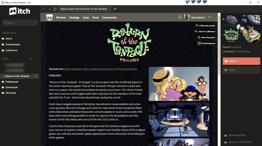Close the Return of the Tentacle tab
This screenshot has width=262, height=146.
coord(36,76)
